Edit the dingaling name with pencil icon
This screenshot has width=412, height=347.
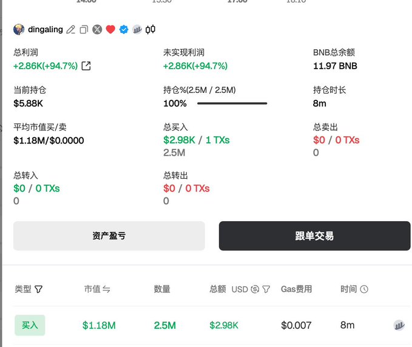(70, 29)
